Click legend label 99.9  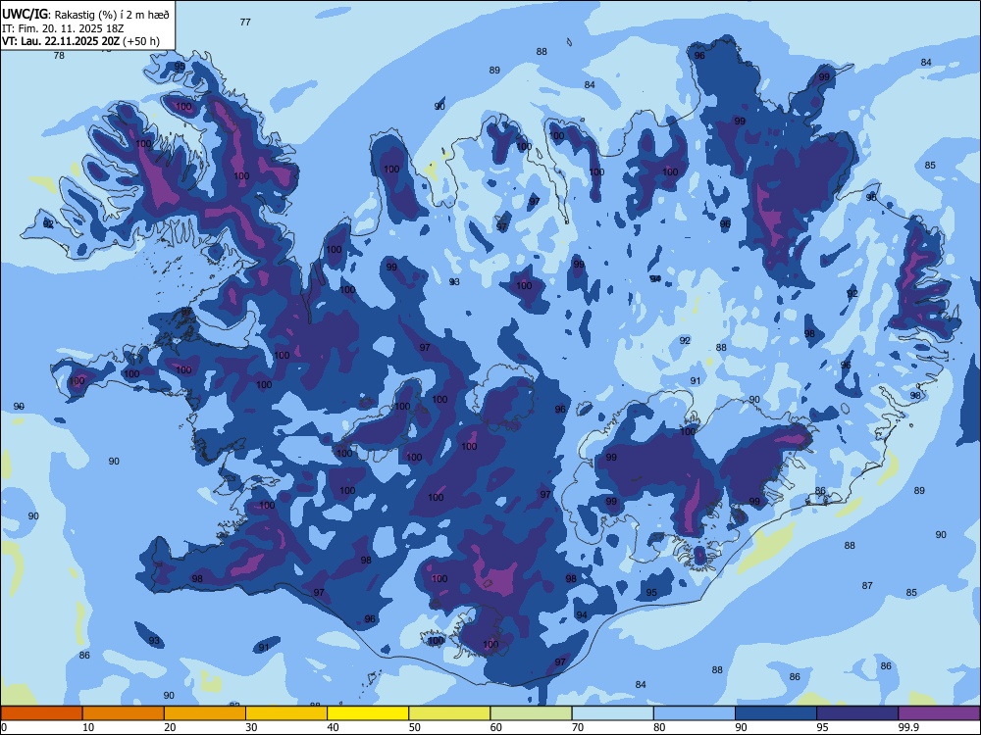[907, 727]
